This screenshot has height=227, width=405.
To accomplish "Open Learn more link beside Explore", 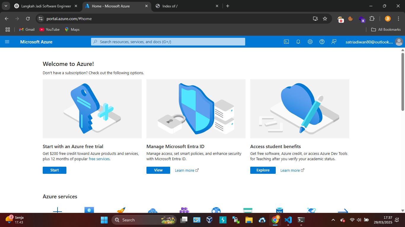I will [x=292, y=170].
